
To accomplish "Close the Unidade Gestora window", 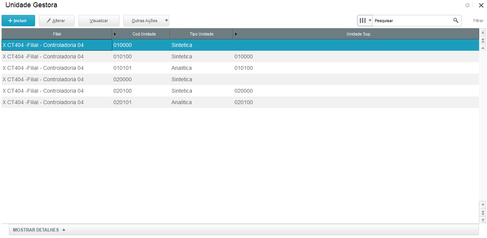I will pyautogui.click(x=481, y=5).
